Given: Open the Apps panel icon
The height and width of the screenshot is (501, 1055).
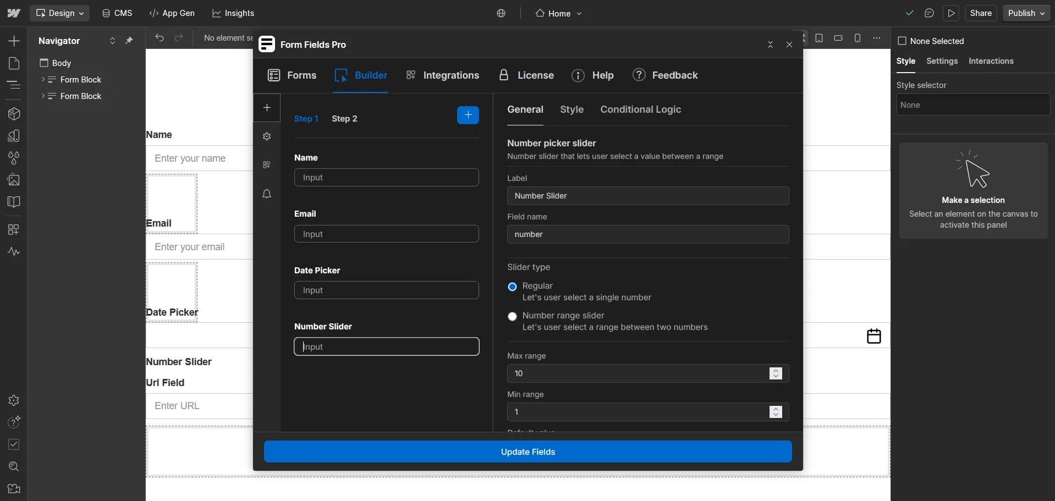Looking at the screenshot, I should [x=14, y=229].
